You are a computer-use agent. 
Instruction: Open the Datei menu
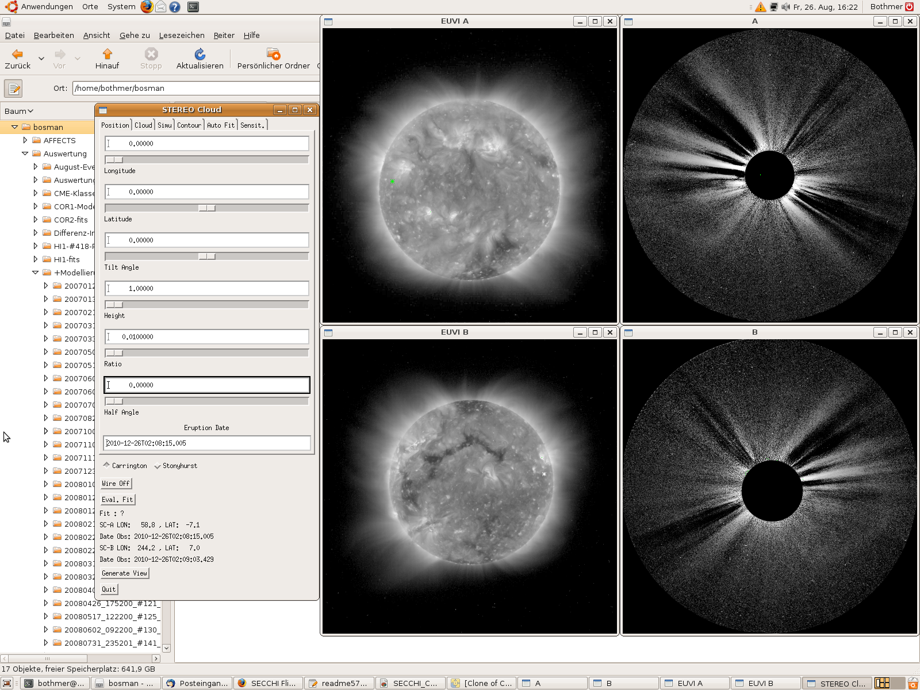[x=15, y=35]
